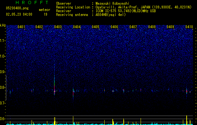Click the meteor label
This screenshot has height=125, width=197.
(44, 10)
